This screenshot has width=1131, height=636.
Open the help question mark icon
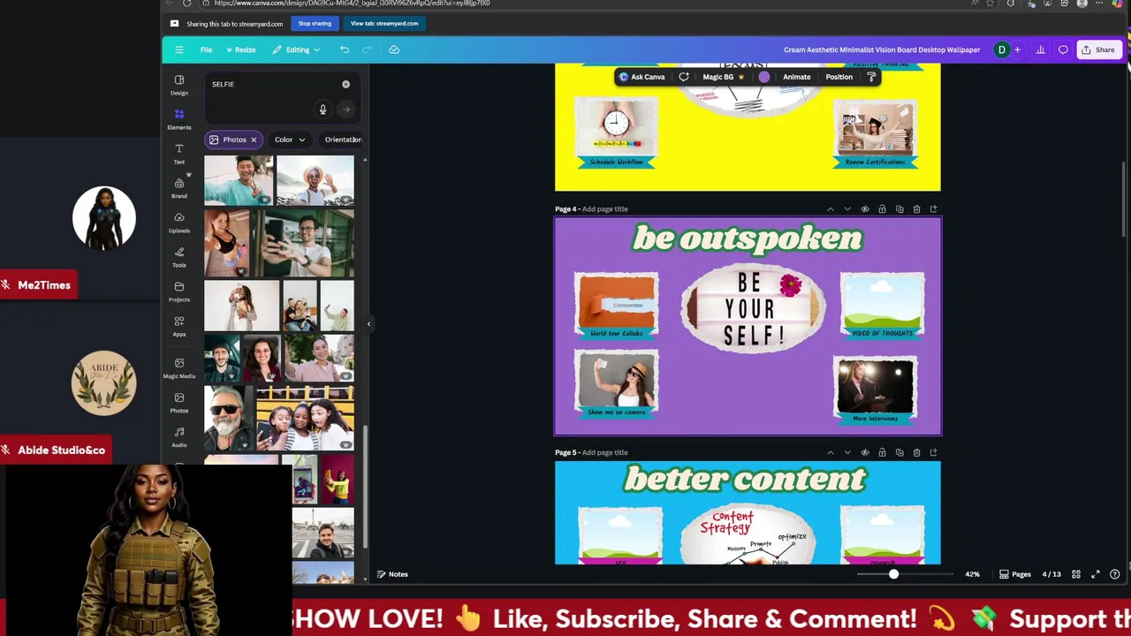(1115, 574)
